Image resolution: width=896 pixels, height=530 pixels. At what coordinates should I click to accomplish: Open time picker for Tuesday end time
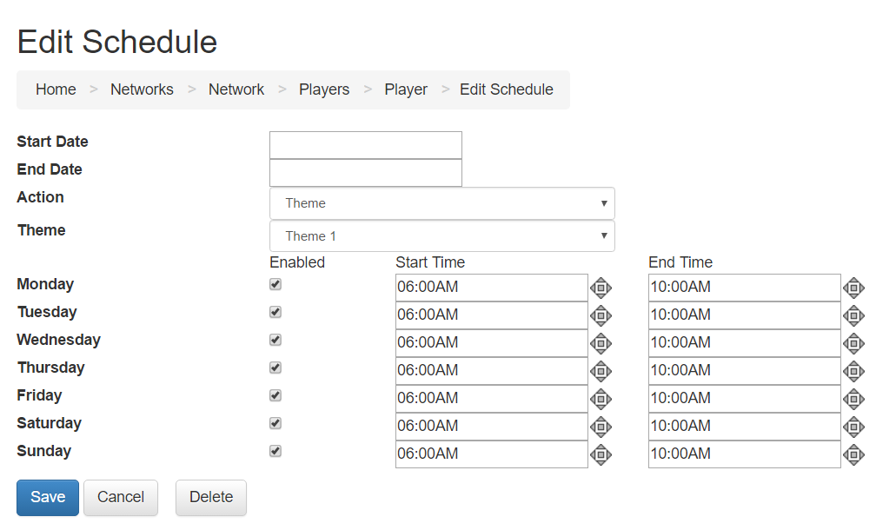point(853,316)
